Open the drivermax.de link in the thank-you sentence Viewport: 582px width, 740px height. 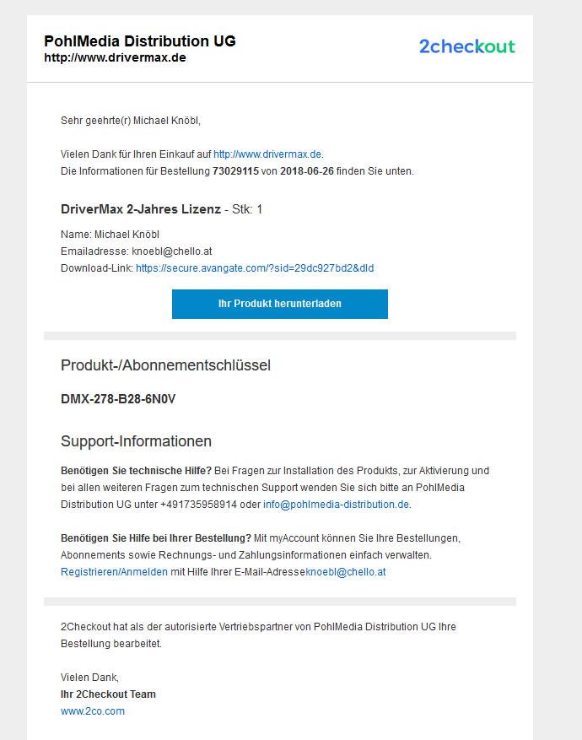(x=267, y=154)
